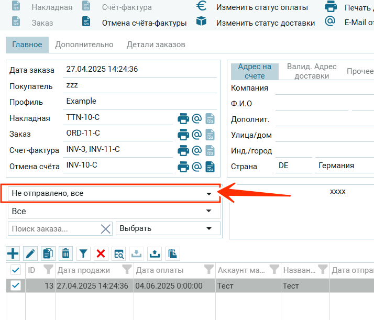Open the Отмена счёта document file icon

click(x=210, y=167)
